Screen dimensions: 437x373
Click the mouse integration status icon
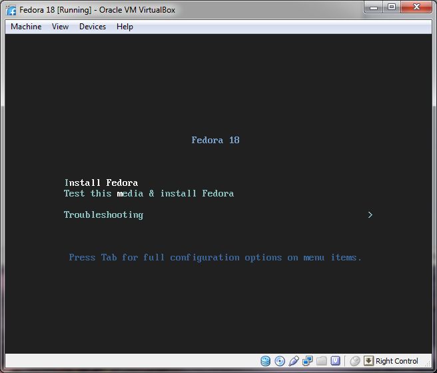(355, 361)
